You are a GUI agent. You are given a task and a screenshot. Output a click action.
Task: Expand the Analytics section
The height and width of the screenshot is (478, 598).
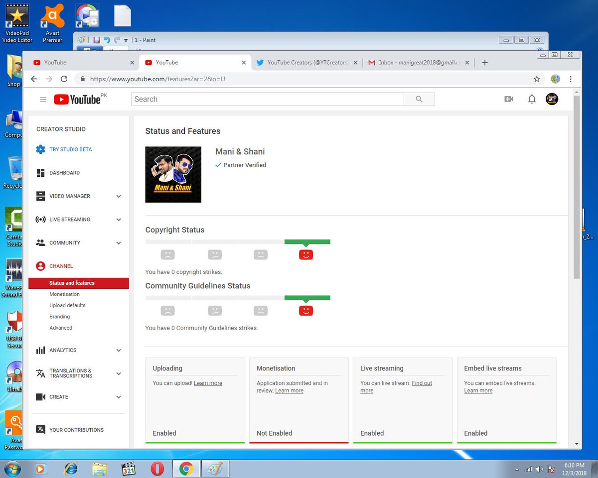pyautogui.click(x=119, y=351)
